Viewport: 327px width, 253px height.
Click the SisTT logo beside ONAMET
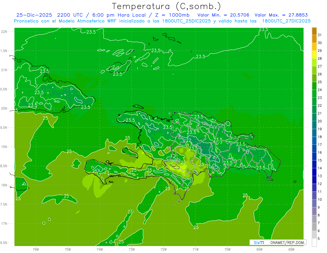tap(259, 242)
